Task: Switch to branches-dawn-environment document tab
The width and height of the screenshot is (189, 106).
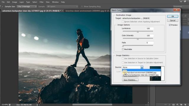Action: 88,11
